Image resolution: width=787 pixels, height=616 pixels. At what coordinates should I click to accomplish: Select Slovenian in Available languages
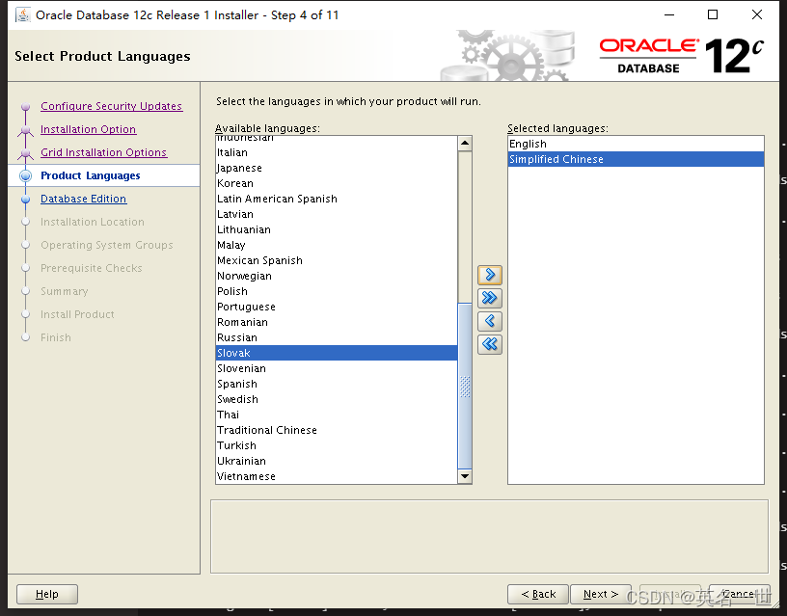(337, 368)
